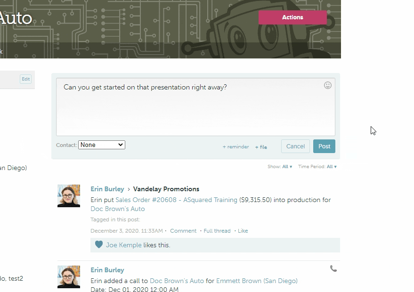Open Sales Order #20608 link
414x292 pixels.
click(x=176, y=200)
